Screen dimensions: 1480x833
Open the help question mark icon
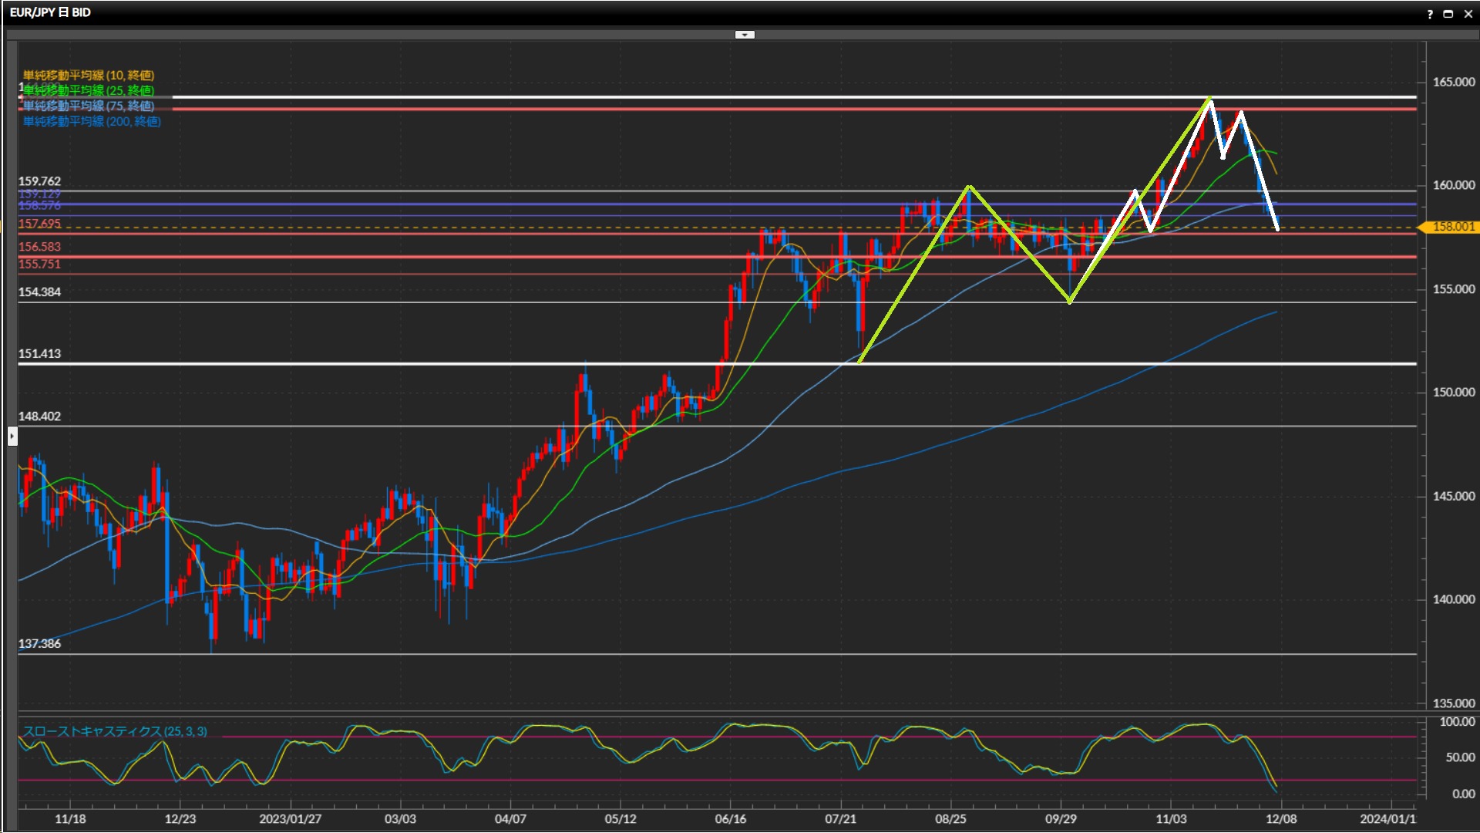1430,14
